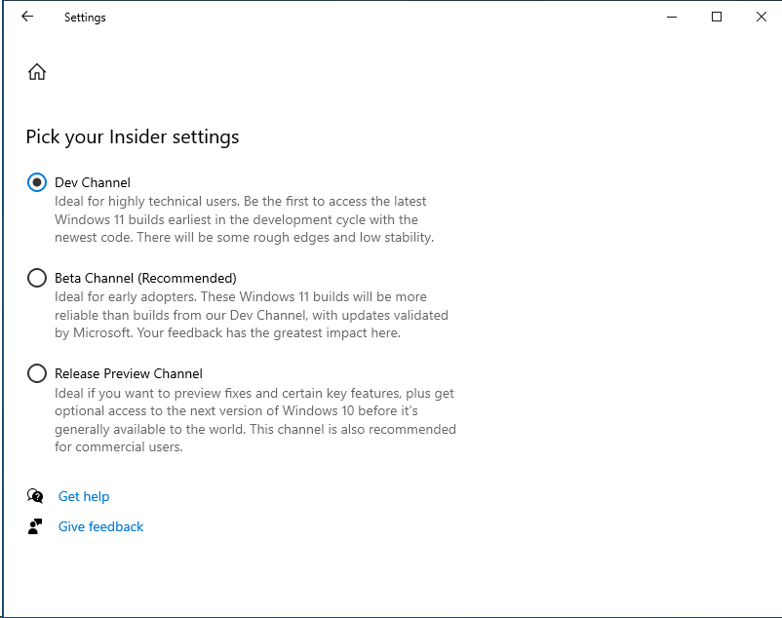Click the Dev Channel label text

(93, 182)
